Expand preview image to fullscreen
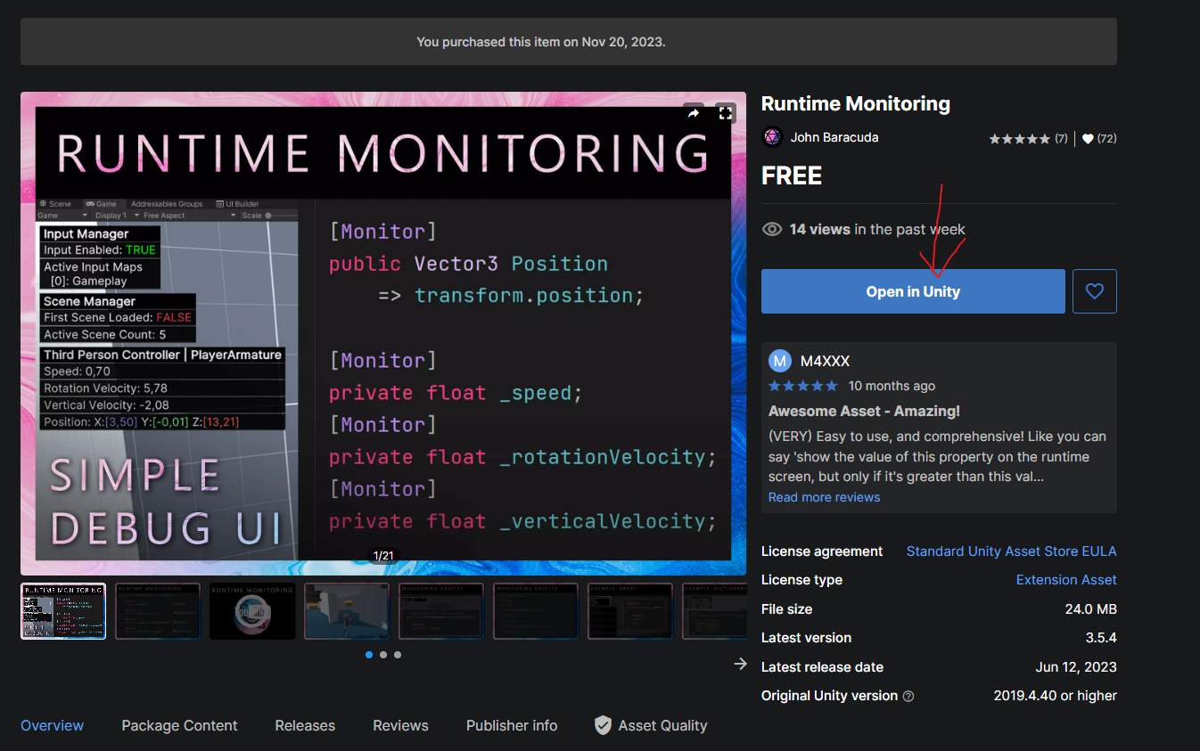Viewport: 1200px width, 751px height. pyautogui.click(x=726, y=113)
